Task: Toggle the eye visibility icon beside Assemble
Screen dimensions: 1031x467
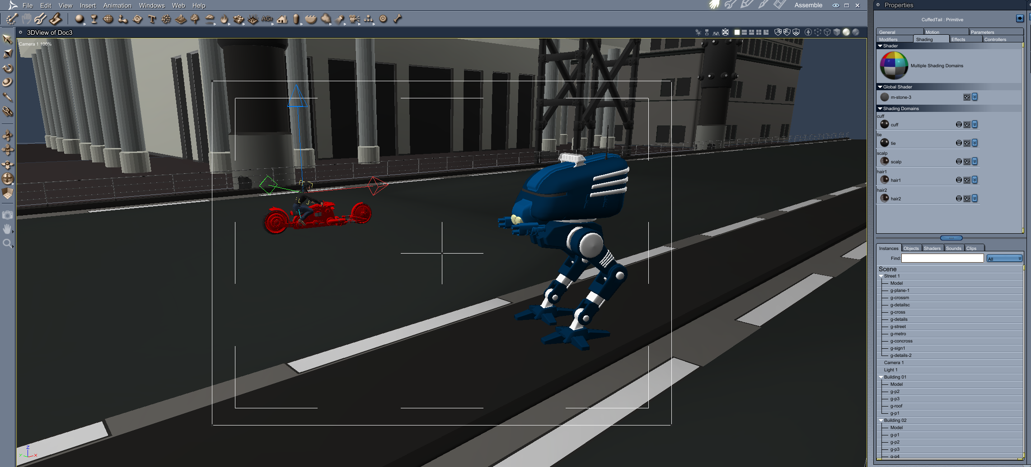Action: point(836,5)
